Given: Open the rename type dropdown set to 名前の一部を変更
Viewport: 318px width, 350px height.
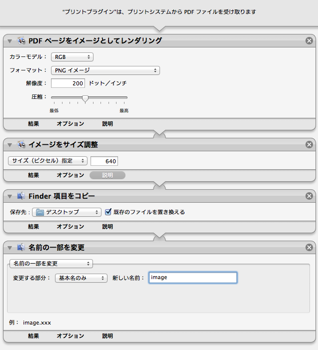Looking at the screenshot, I should click(x=51, y=264).
